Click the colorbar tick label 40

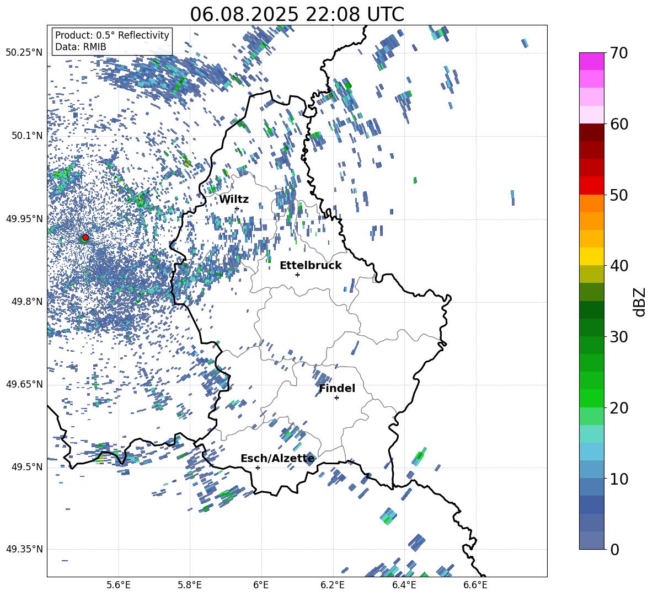619,266
